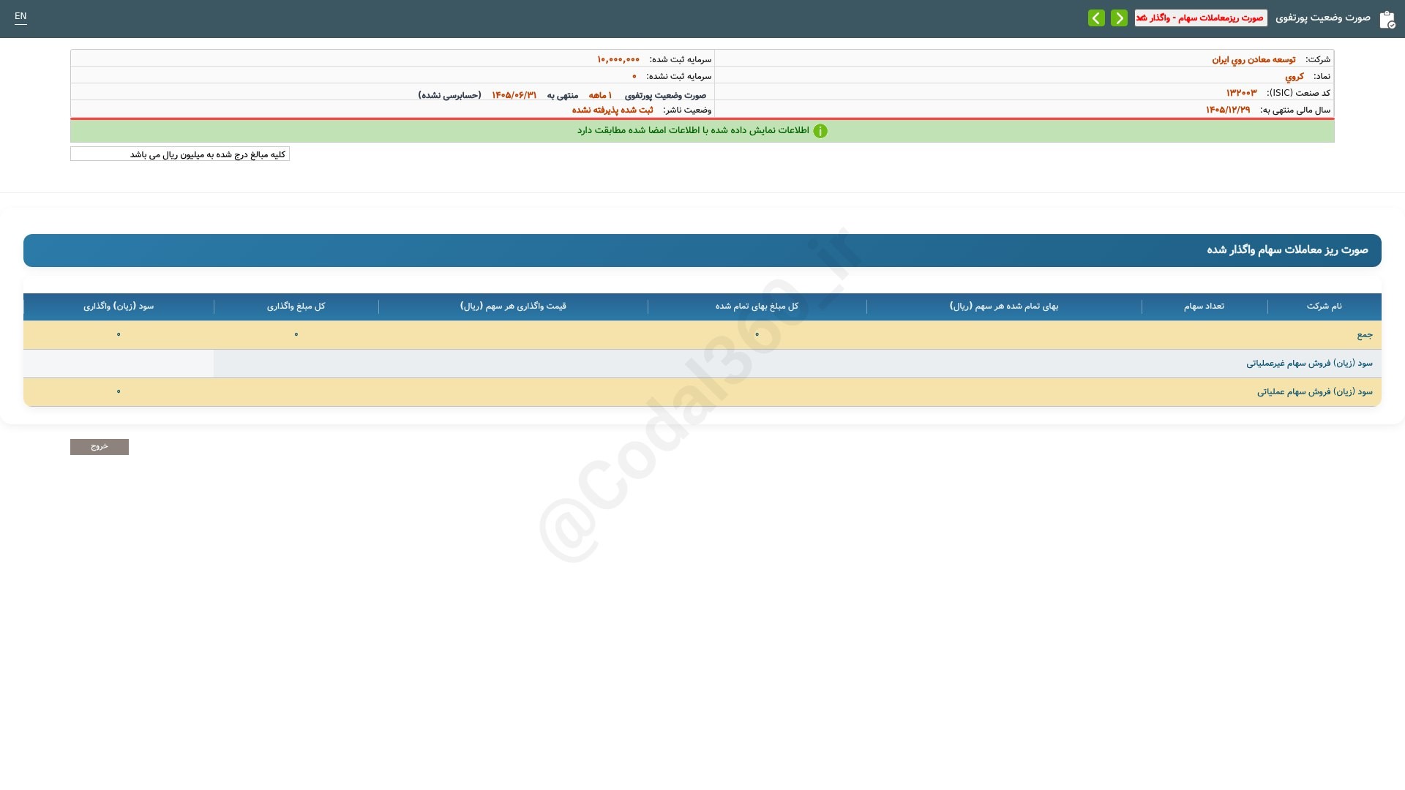
Task: Click the 'بهای تمام شده هر سهم (ریال)' header
Action: 1004,306
